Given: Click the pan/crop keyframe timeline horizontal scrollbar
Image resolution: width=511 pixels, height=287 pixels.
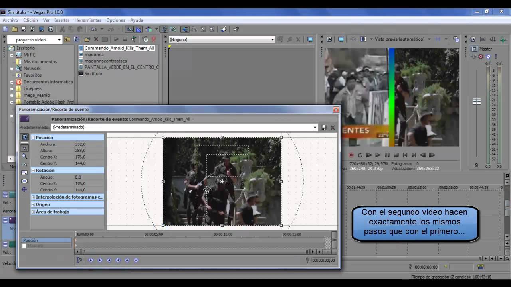Looking at the screenshot, I should click(195, 252).
